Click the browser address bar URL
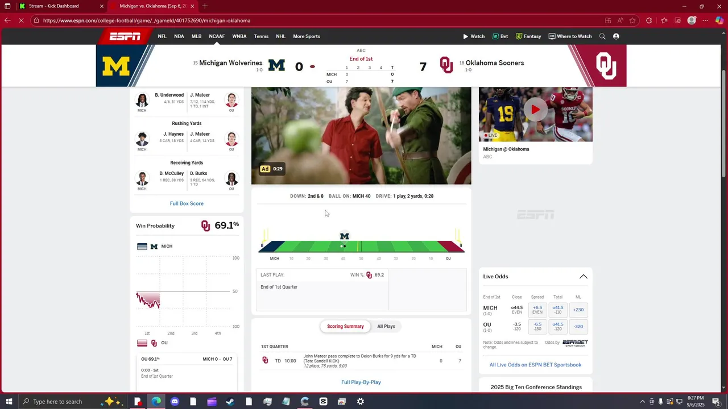Viewport: 728px width, 409px height. [x=147, y=20]
